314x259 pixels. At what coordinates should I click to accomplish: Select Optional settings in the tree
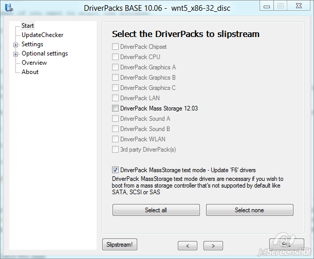click(x=45, y=53)
